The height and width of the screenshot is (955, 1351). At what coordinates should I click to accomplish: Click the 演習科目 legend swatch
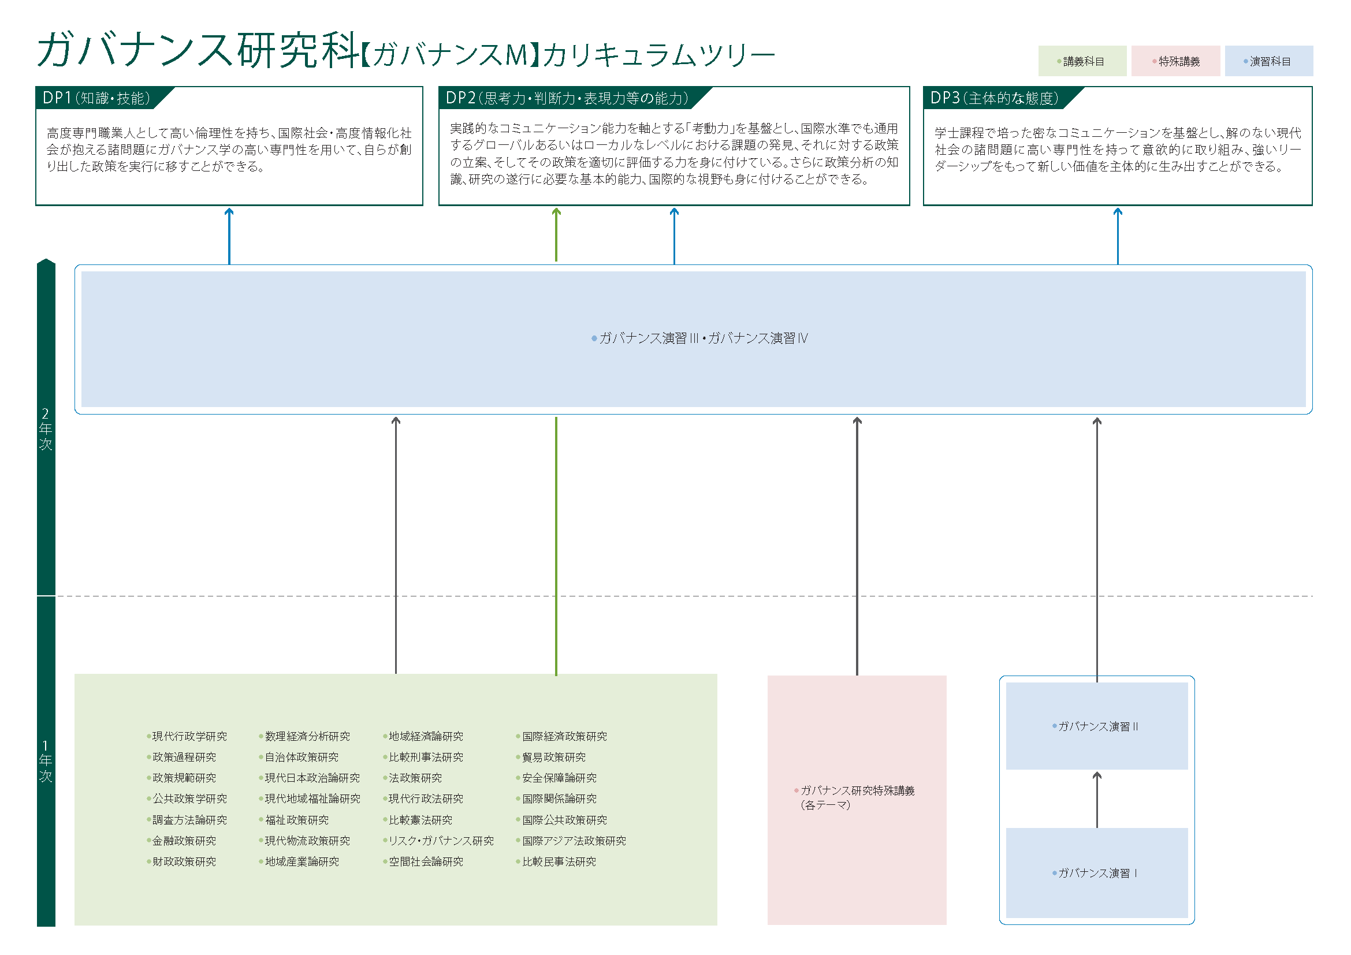coord(1268,61)
